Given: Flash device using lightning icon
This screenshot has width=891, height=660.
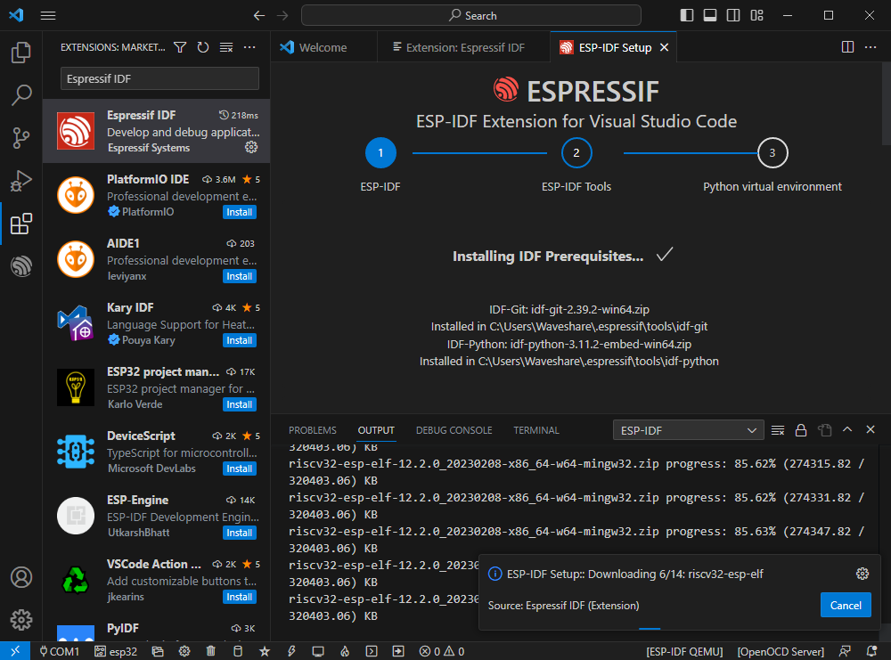Looking at the screenshot, I should click(291, 651).
